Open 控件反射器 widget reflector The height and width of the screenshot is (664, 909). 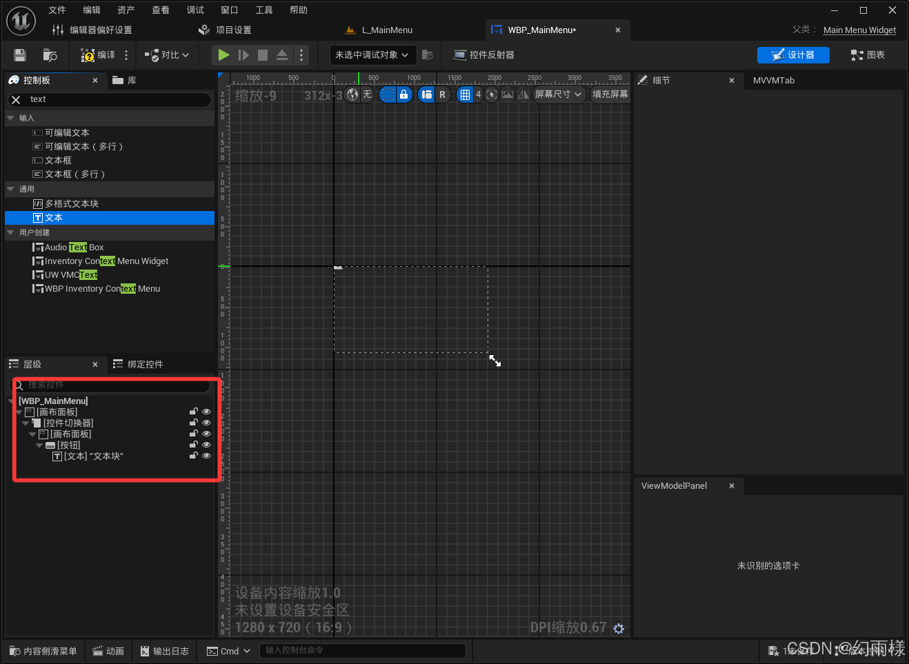(484, 55)
